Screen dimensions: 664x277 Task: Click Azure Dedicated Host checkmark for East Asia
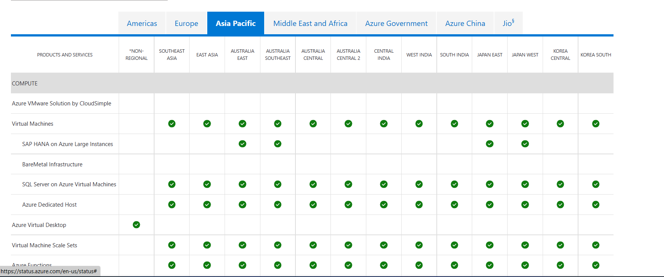point(207,204)
